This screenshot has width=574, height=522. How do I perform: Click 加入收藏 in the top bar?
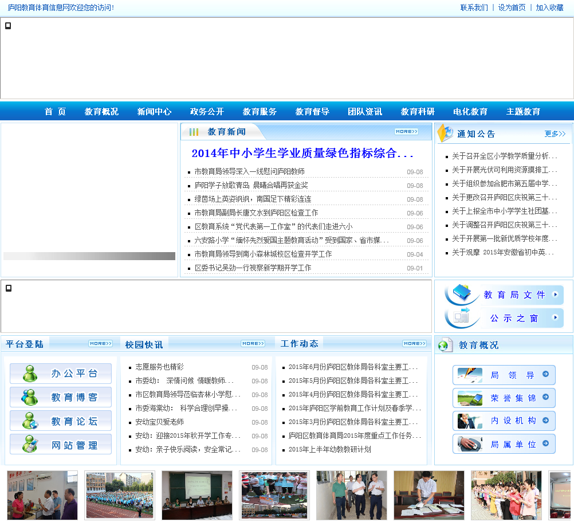coord(549,7)
